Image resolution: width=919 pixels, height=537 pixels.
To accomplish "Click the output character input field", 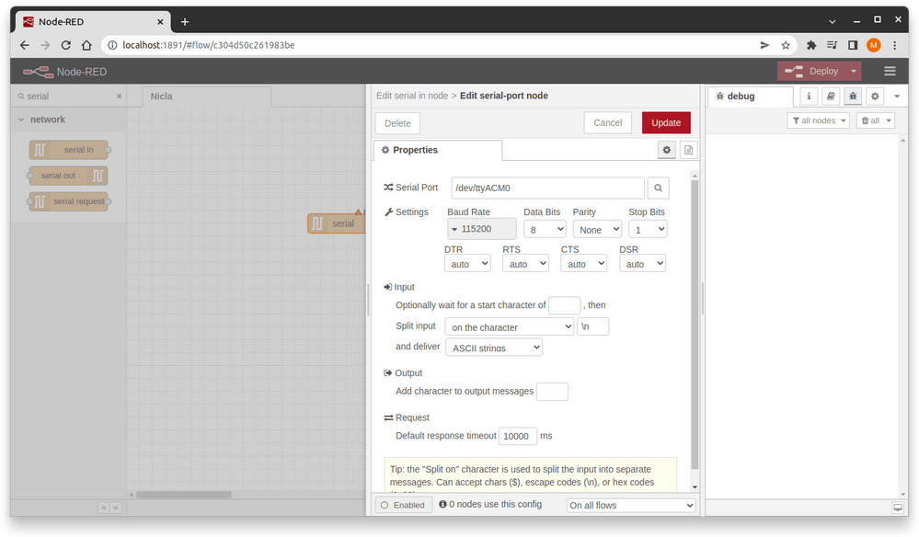I will (x=552, y=391).
